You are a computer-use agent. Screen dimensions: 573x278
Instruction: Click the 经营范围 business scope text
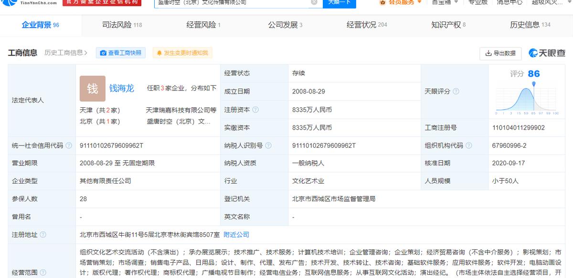tap(321, 263)
